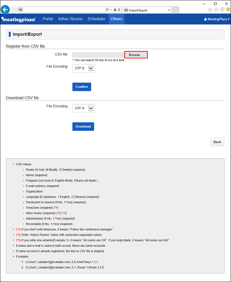Click the Download button

point(83,126)
